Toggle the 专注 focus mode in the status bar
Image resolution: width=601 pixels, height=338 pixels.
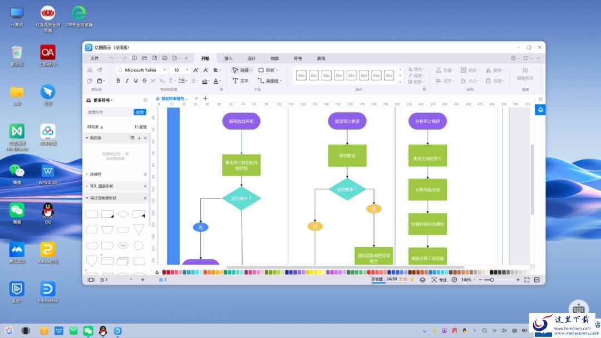439,280
